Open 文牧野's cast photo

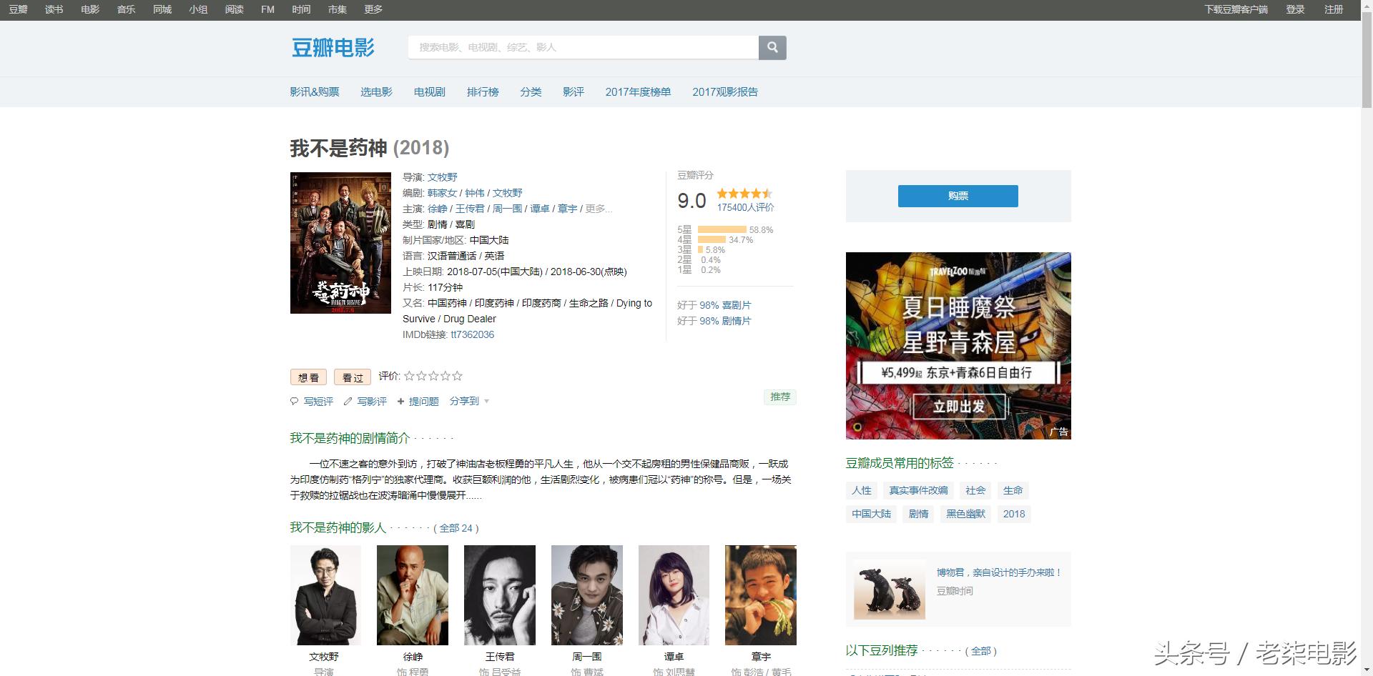click(x=325, y=595)
